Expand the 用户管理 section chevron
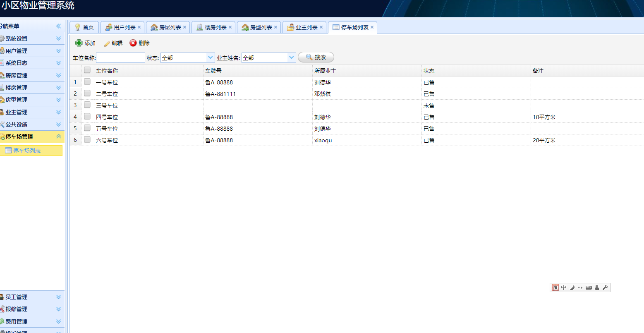644x333 pixels. click(58, 51)
